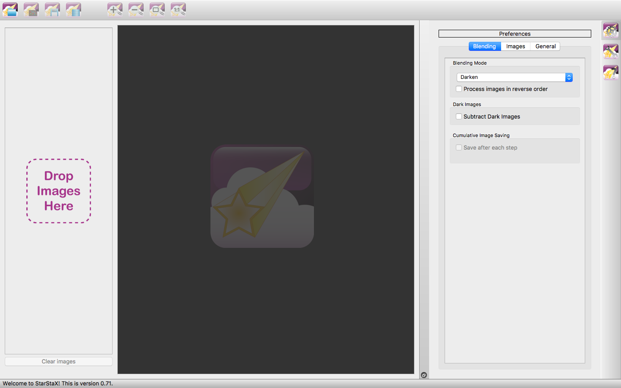Image resolution: width=621 pixels, height=388 pixels.
Task: Click the Fit to Window zoom icon
Action: [157, 9]
